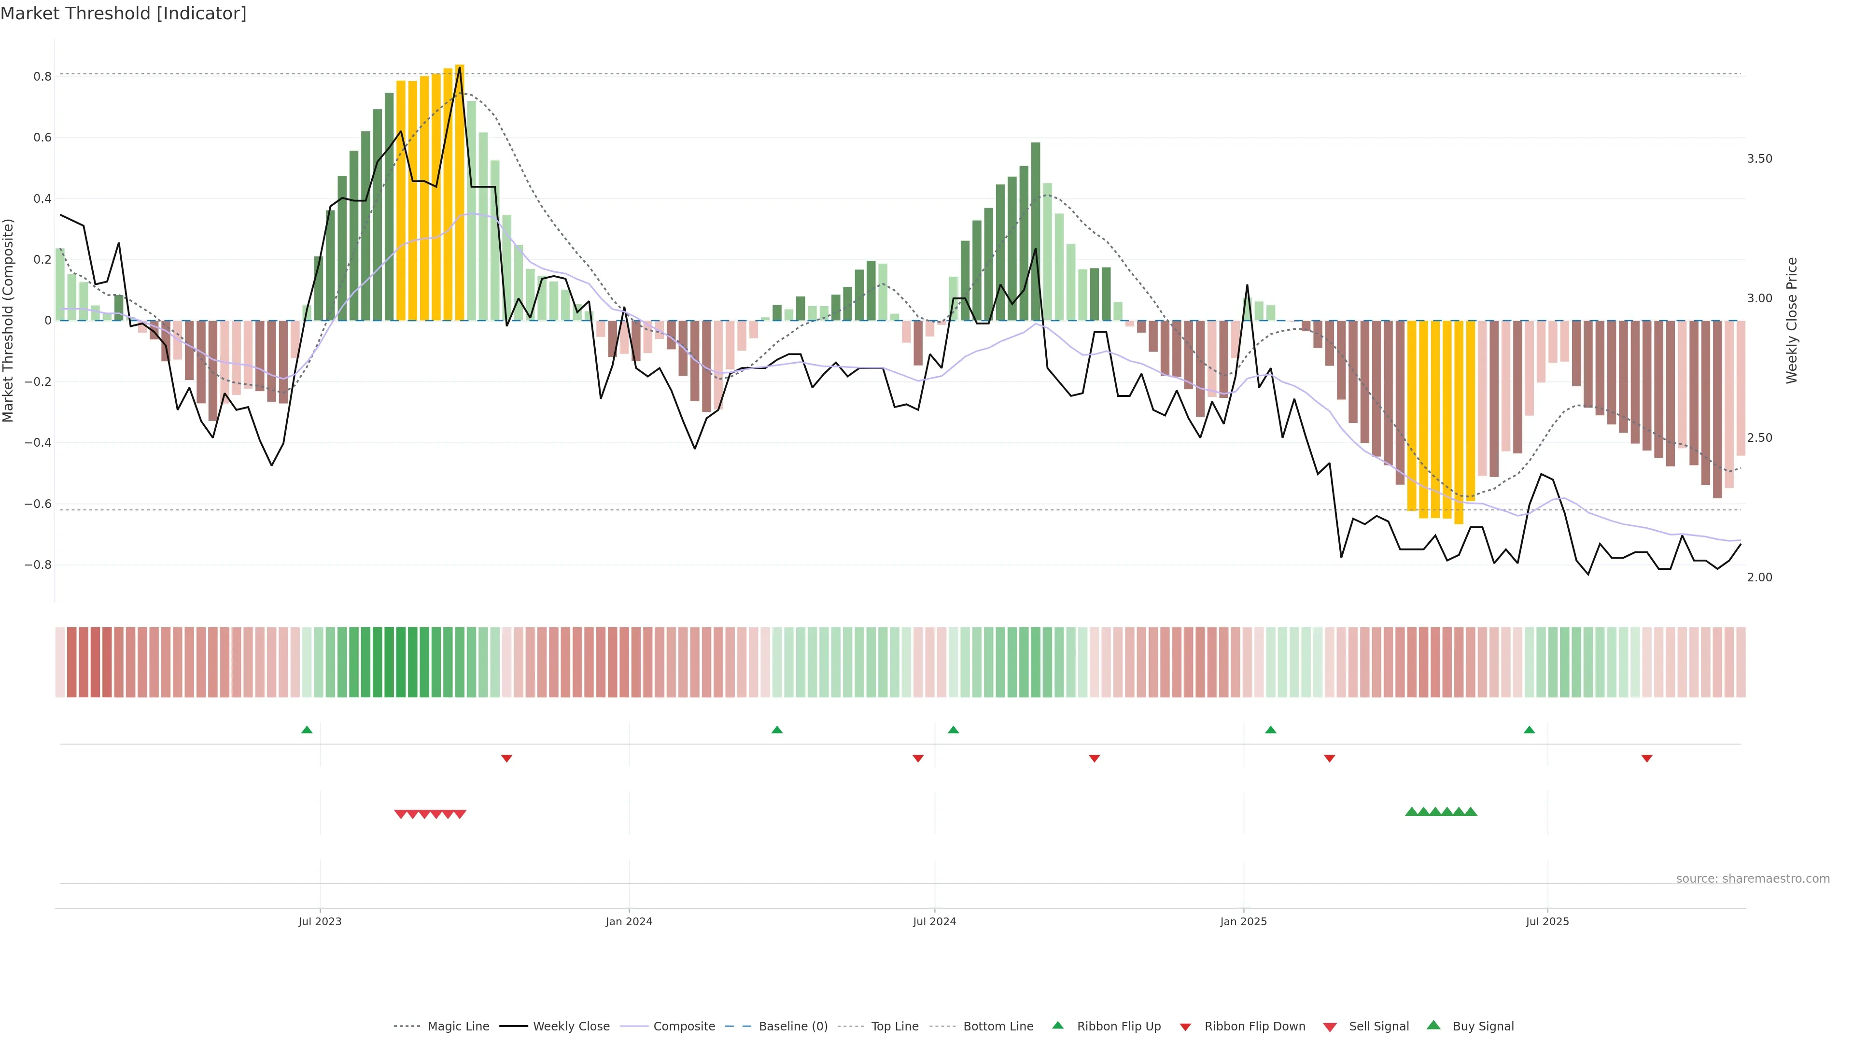Click the darkest green ribbon cell
This screenshot has width=1854, height=1043.
pyautogui.click(x=389, y=662)
